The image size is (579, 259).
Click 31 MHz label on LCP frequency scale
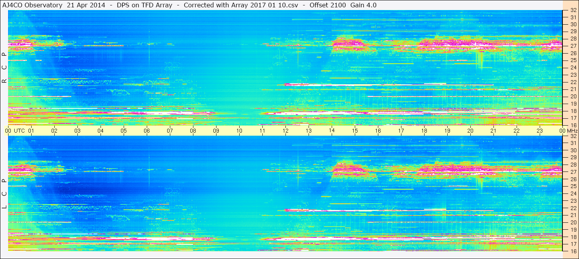point(573,143)
